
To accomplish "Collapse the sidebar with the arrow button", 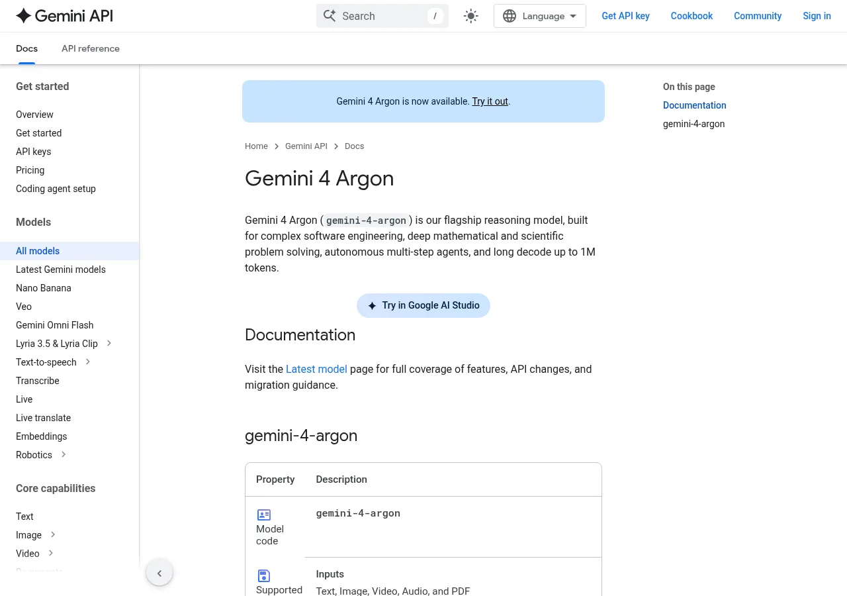I will [159, 573].
